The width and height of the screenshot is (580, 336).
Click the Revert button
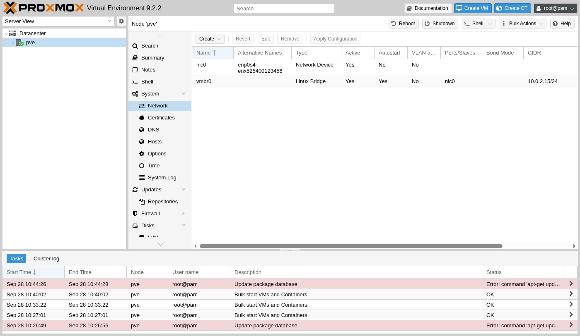[243, 39]
